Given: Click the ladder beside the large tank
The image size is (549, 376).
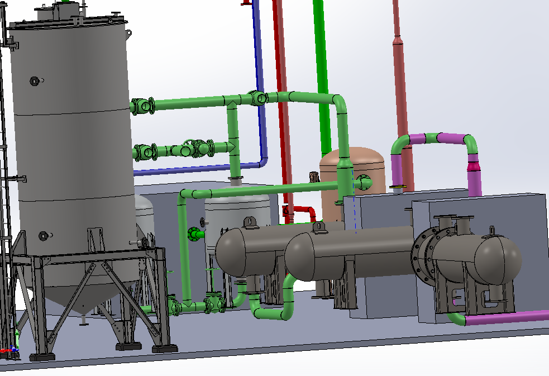Looking at the screenshot, I should point(4,168).
